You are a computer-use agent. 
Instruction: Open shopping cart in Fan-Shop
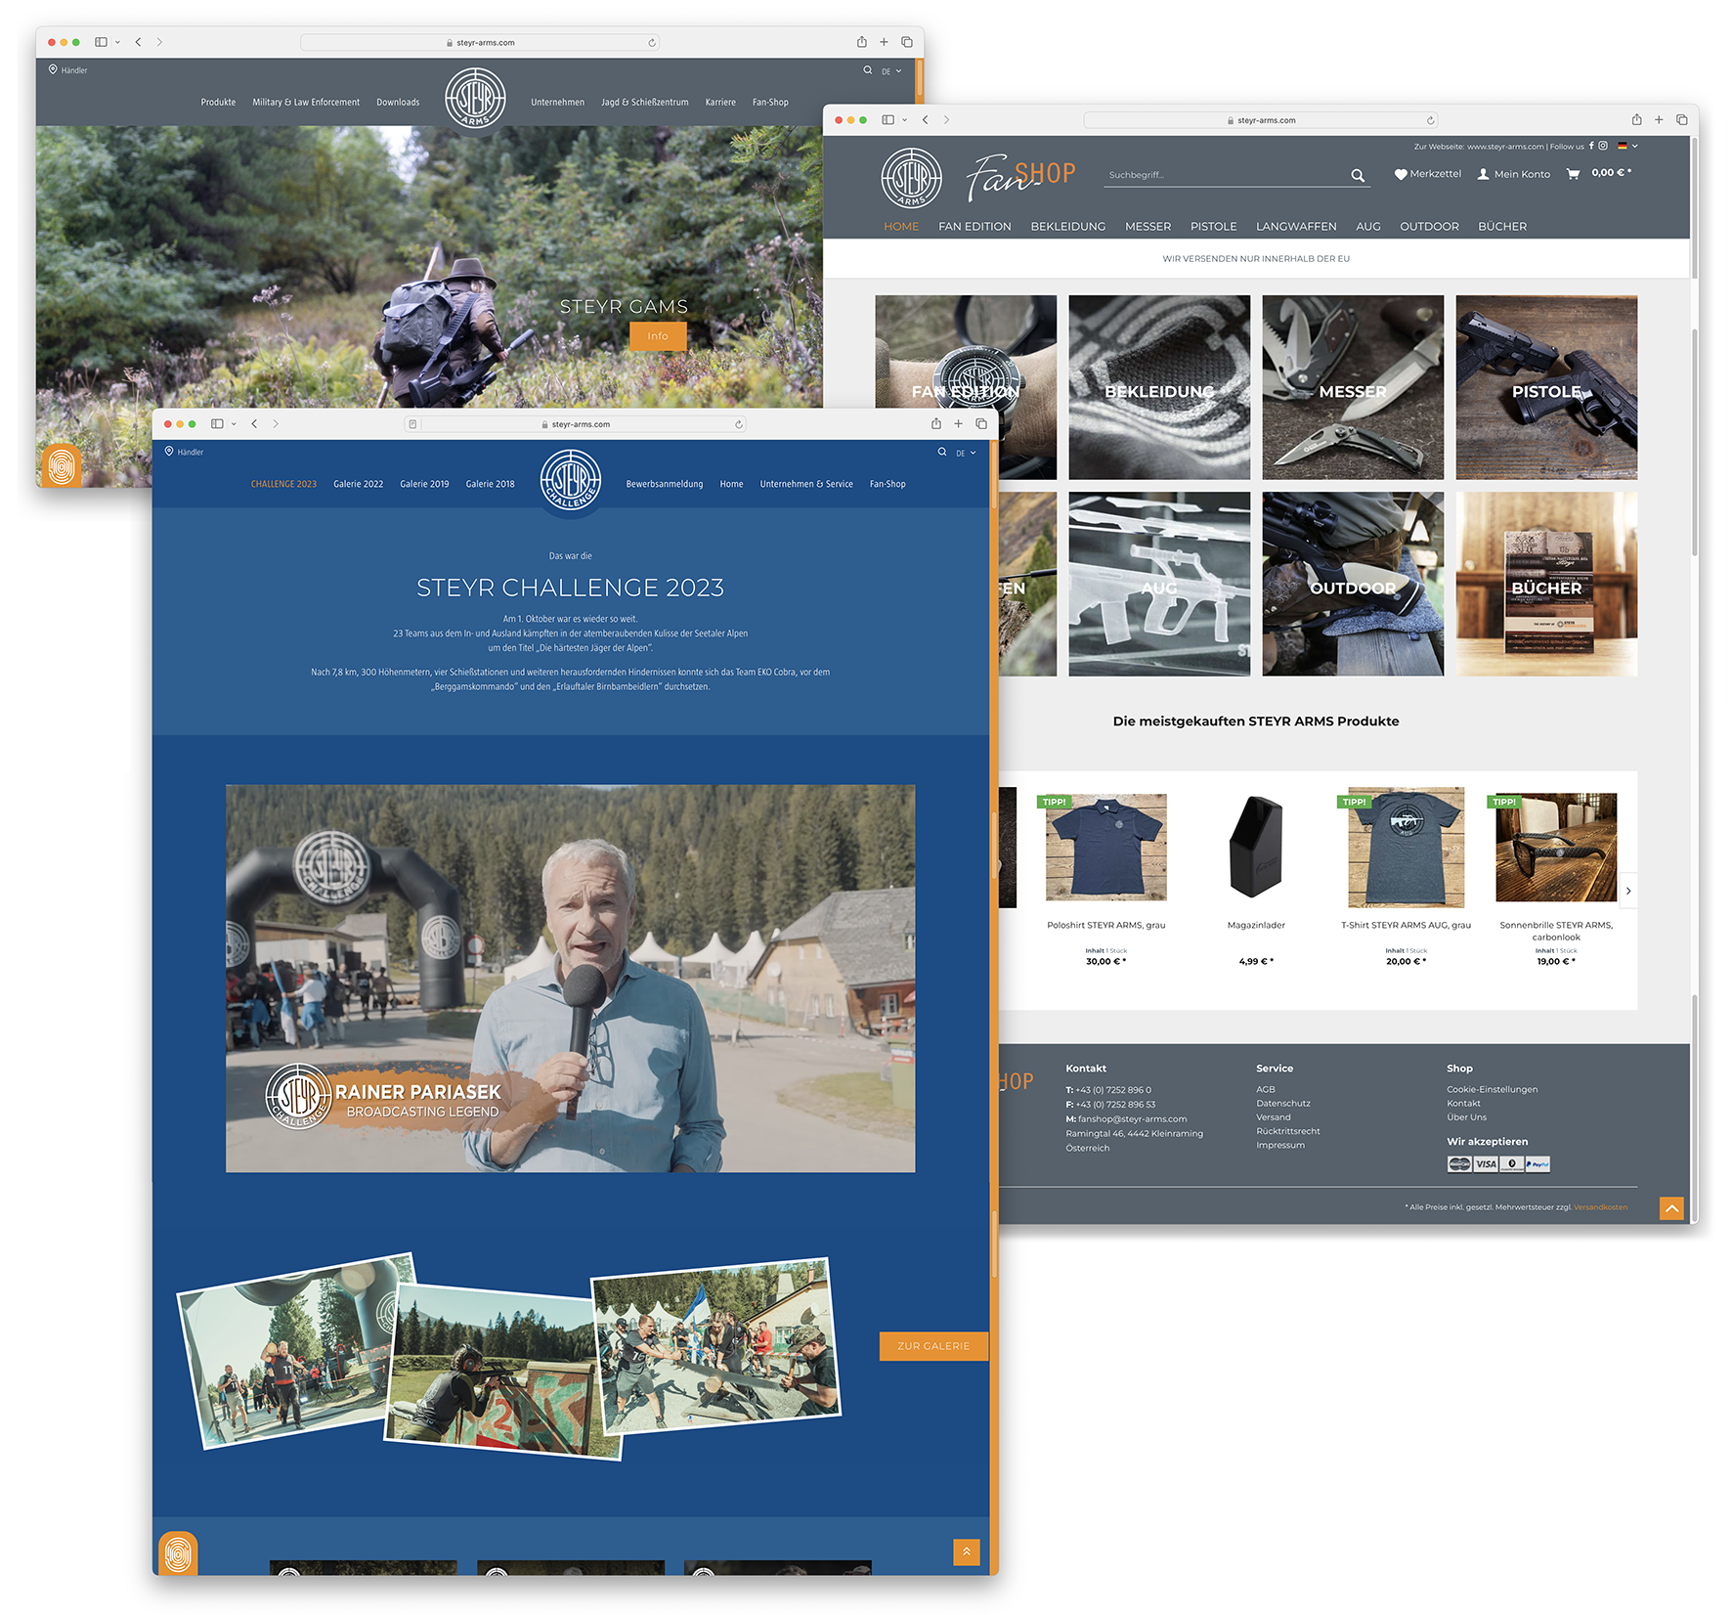1573,174
